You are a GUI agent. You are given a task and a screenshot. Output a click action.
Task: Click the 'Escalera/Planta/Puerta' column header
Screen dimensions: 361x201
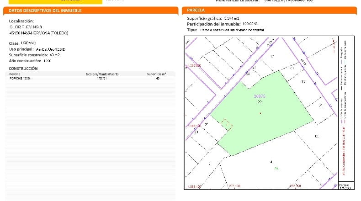tap(102, 74)
